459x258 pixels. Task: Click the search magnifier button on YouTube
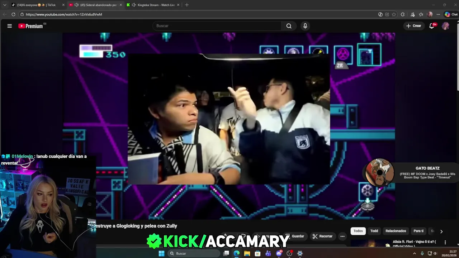tap(289, 26)
